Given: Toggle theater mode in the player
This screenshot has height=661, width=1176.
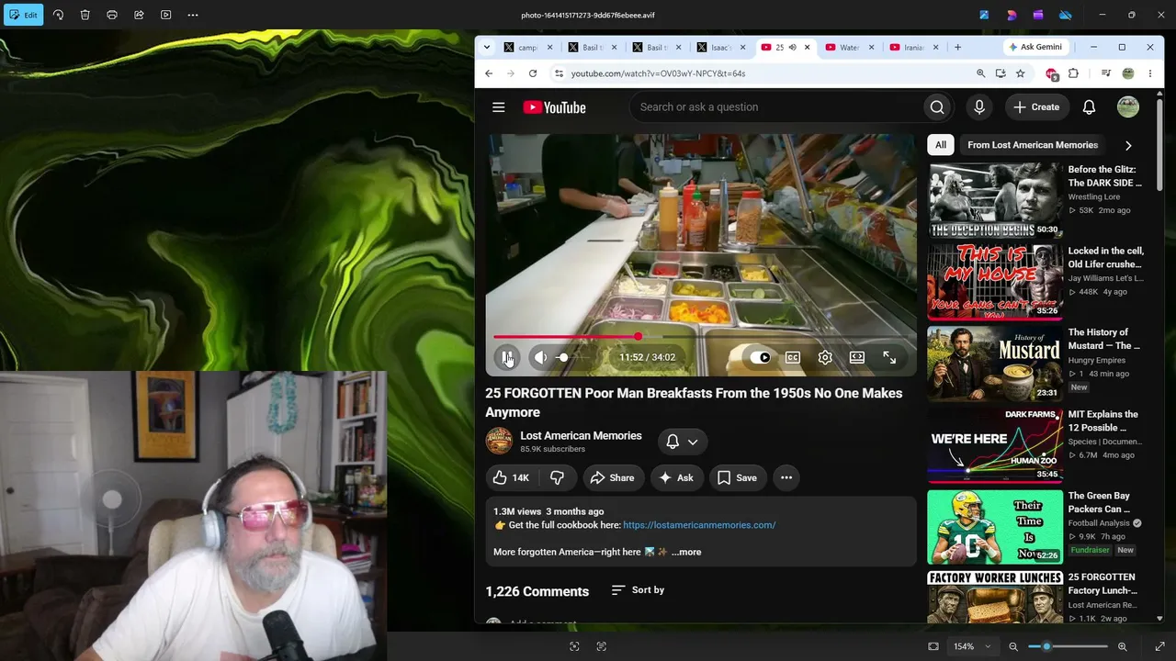Looking at the screenshot, I should 857,358.
